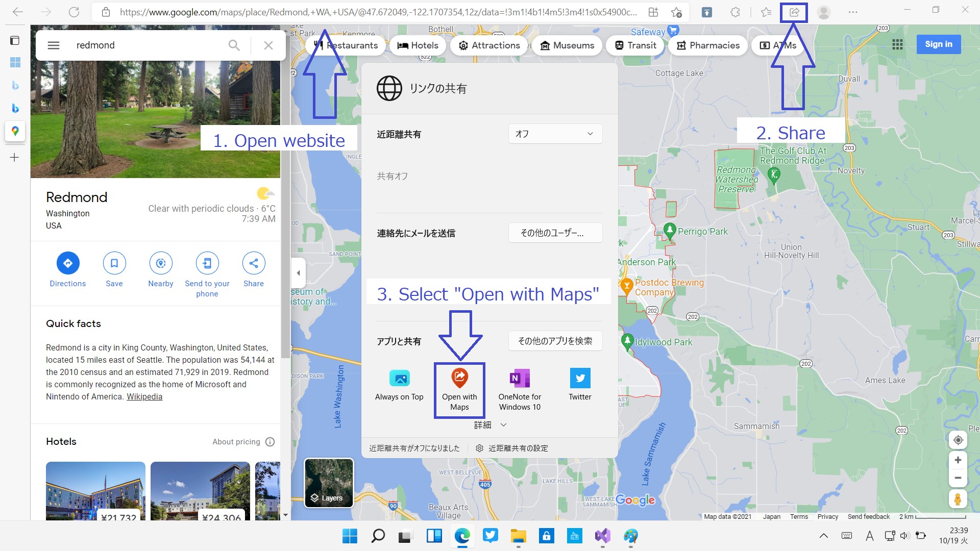Select the Hotels category chip
The width and height of the screenshot is (980, 551).
pos(418,45)
